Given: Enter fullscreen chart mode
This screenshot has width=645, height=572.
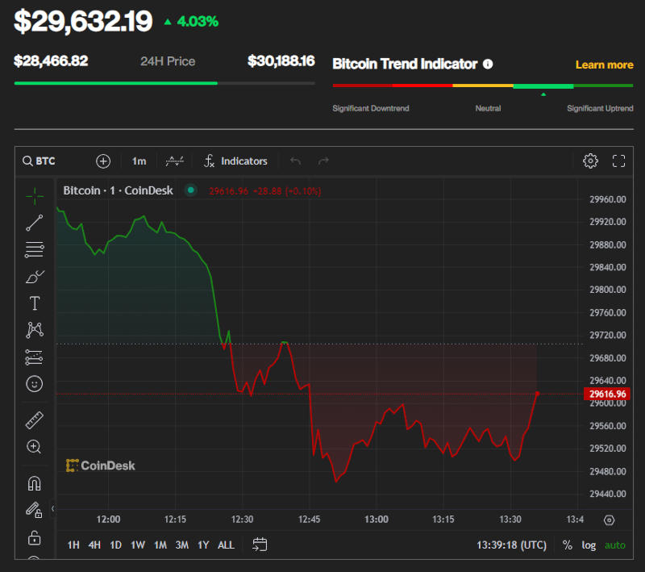Looking at the screenshot, I should point(619,161).
